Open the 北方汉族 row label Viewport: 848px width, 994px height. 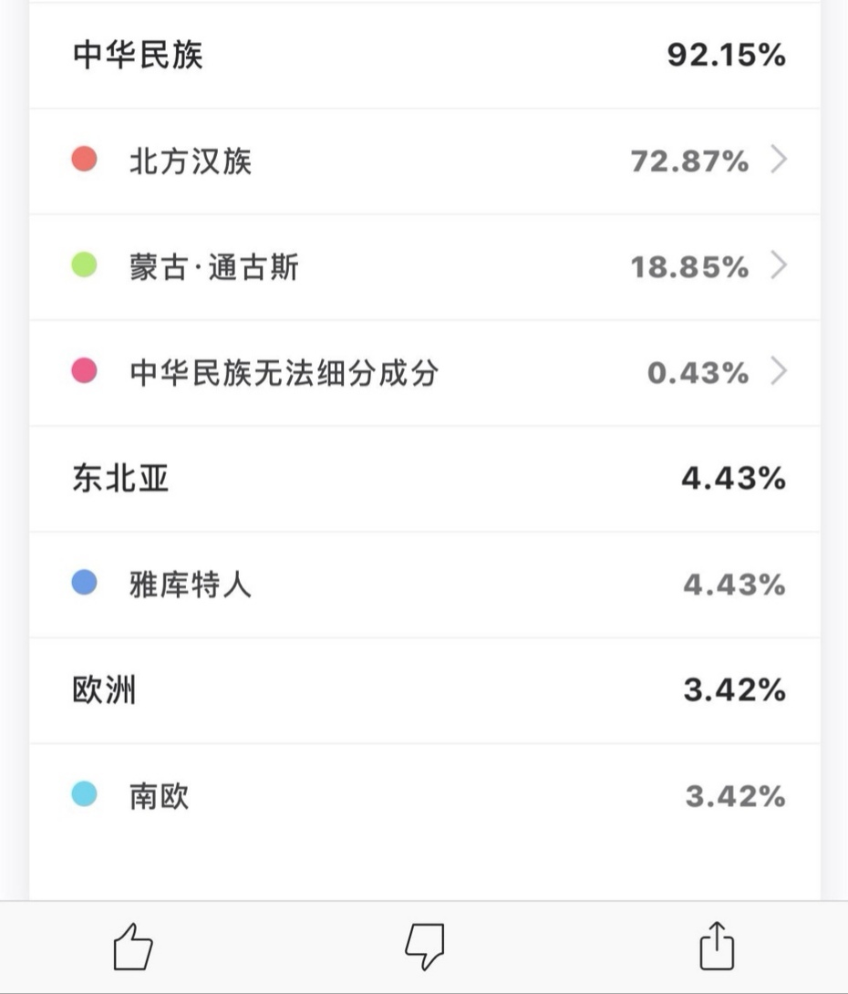(x=191, y=160)
